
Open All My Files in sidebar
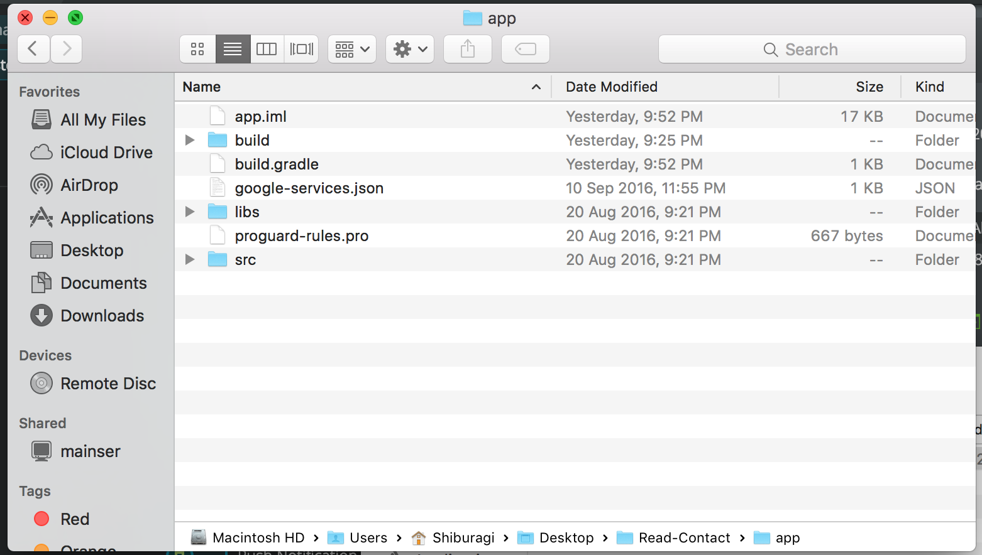coord(89,120)
